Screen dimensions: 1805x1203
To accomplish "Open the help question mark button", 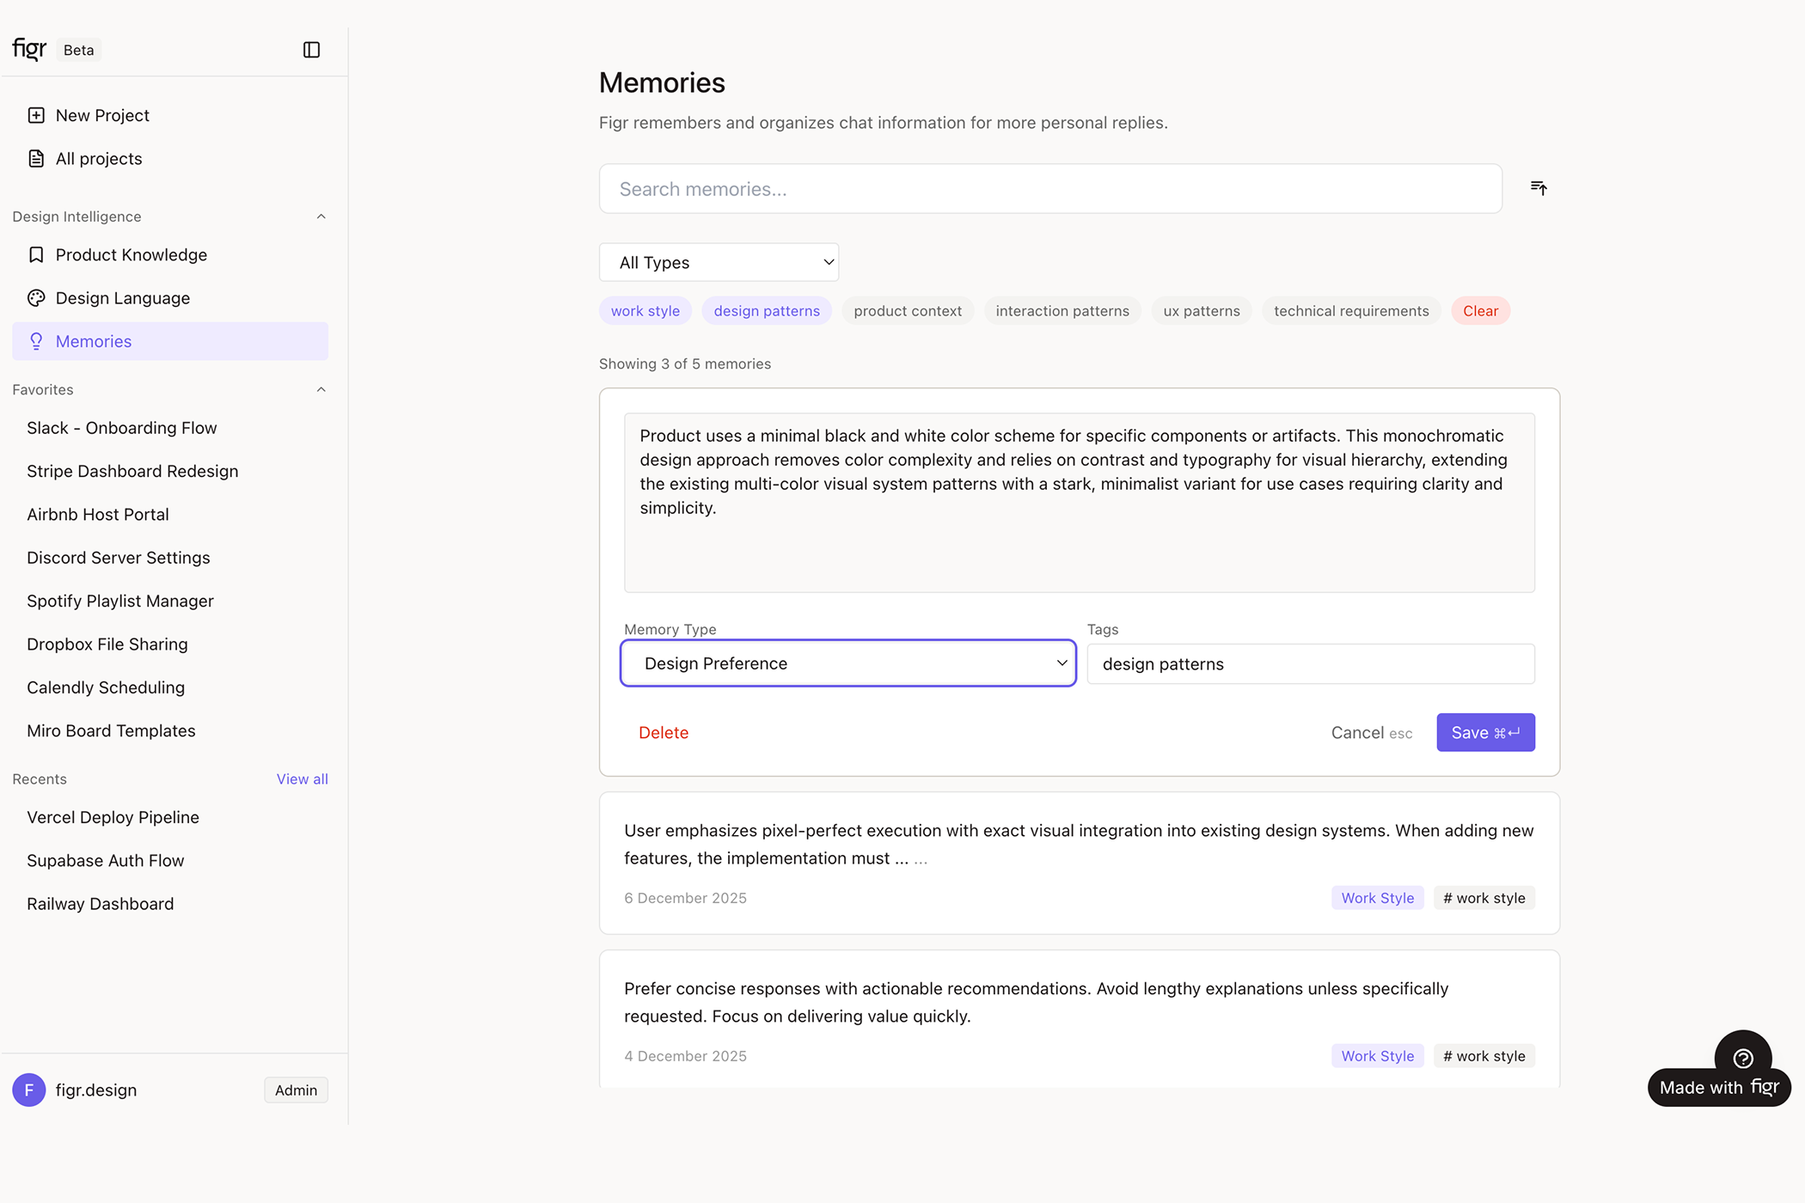I will 1742,1058.
